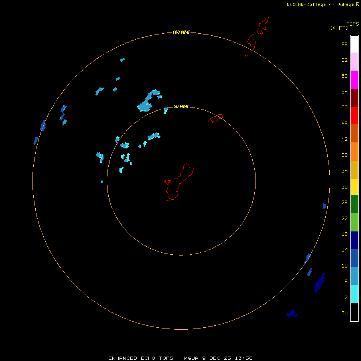Click the "30" legend value

tap(345, 187)
